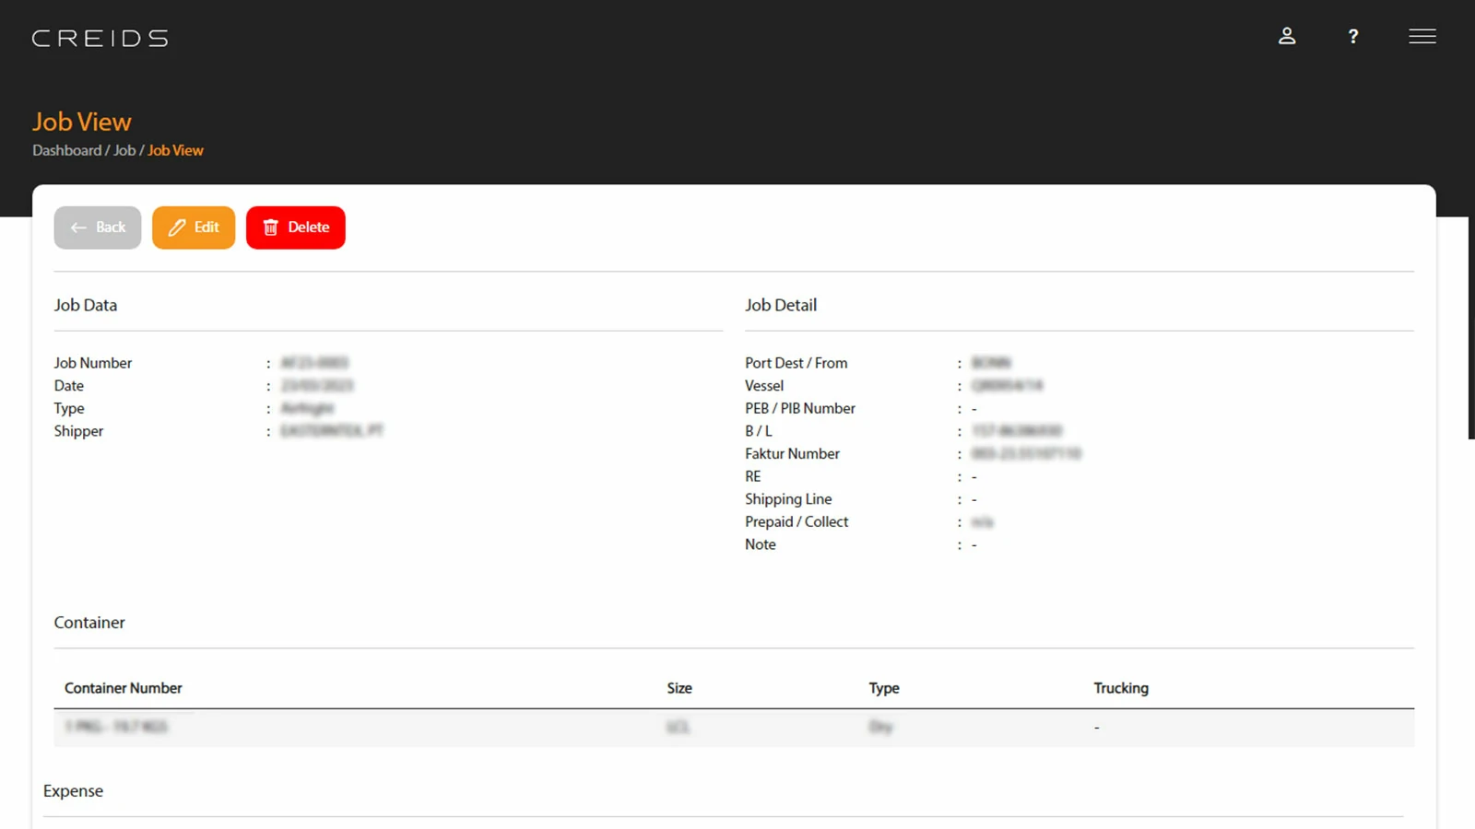Click the Trucking column header

[1120, 688]
